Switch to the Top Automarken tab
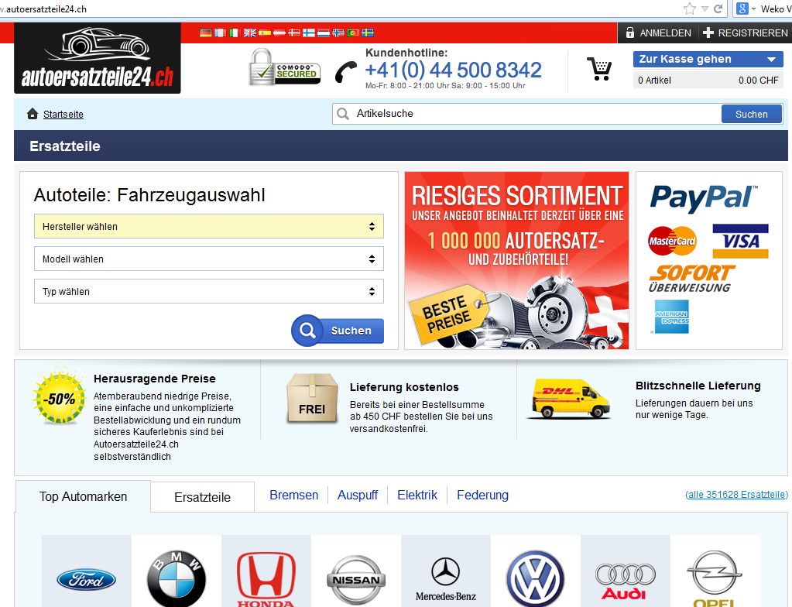 click(84, 496)
